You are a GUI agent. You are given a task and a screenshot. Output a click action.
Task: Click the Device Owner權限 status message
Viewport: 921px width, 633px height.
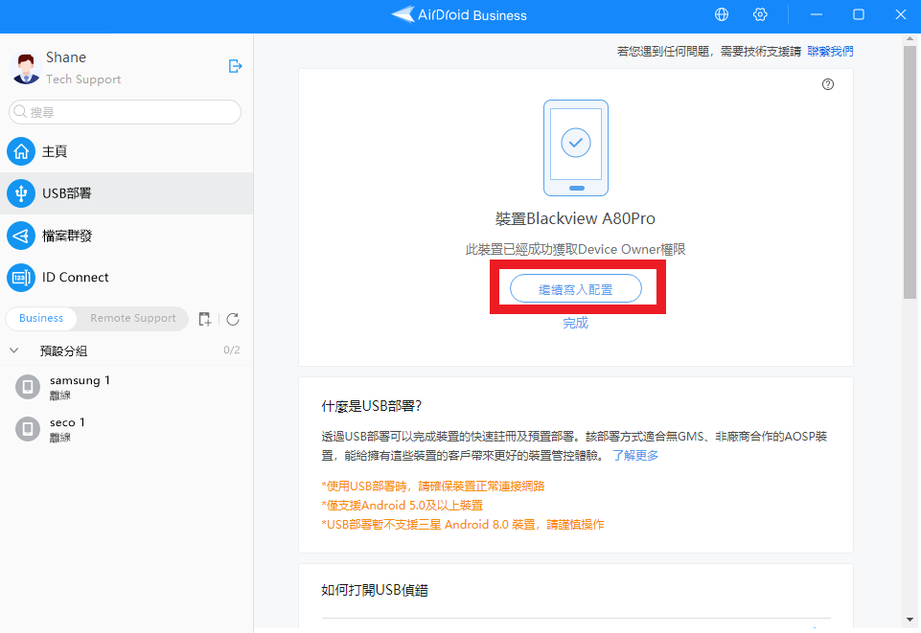click(576, 249)
